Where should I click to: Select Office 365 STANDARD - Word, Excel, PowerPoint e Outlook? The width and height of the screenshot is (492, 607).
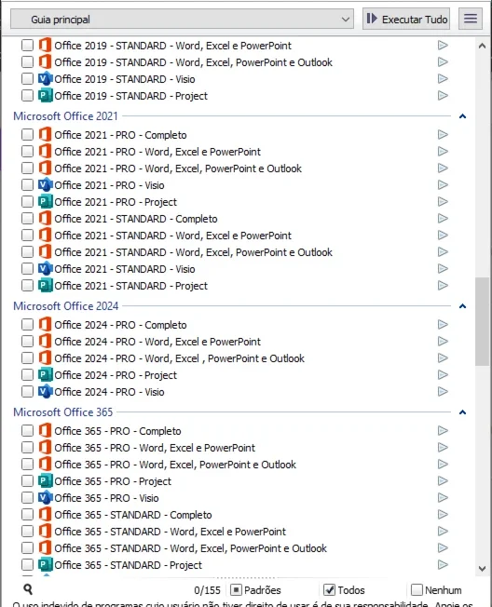tap(191, 548)
